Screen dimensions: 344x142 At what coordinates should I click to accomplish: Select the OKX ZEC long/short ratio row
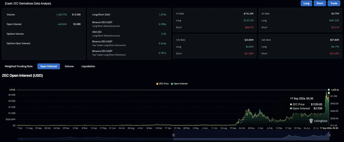[x=129, y=34]
